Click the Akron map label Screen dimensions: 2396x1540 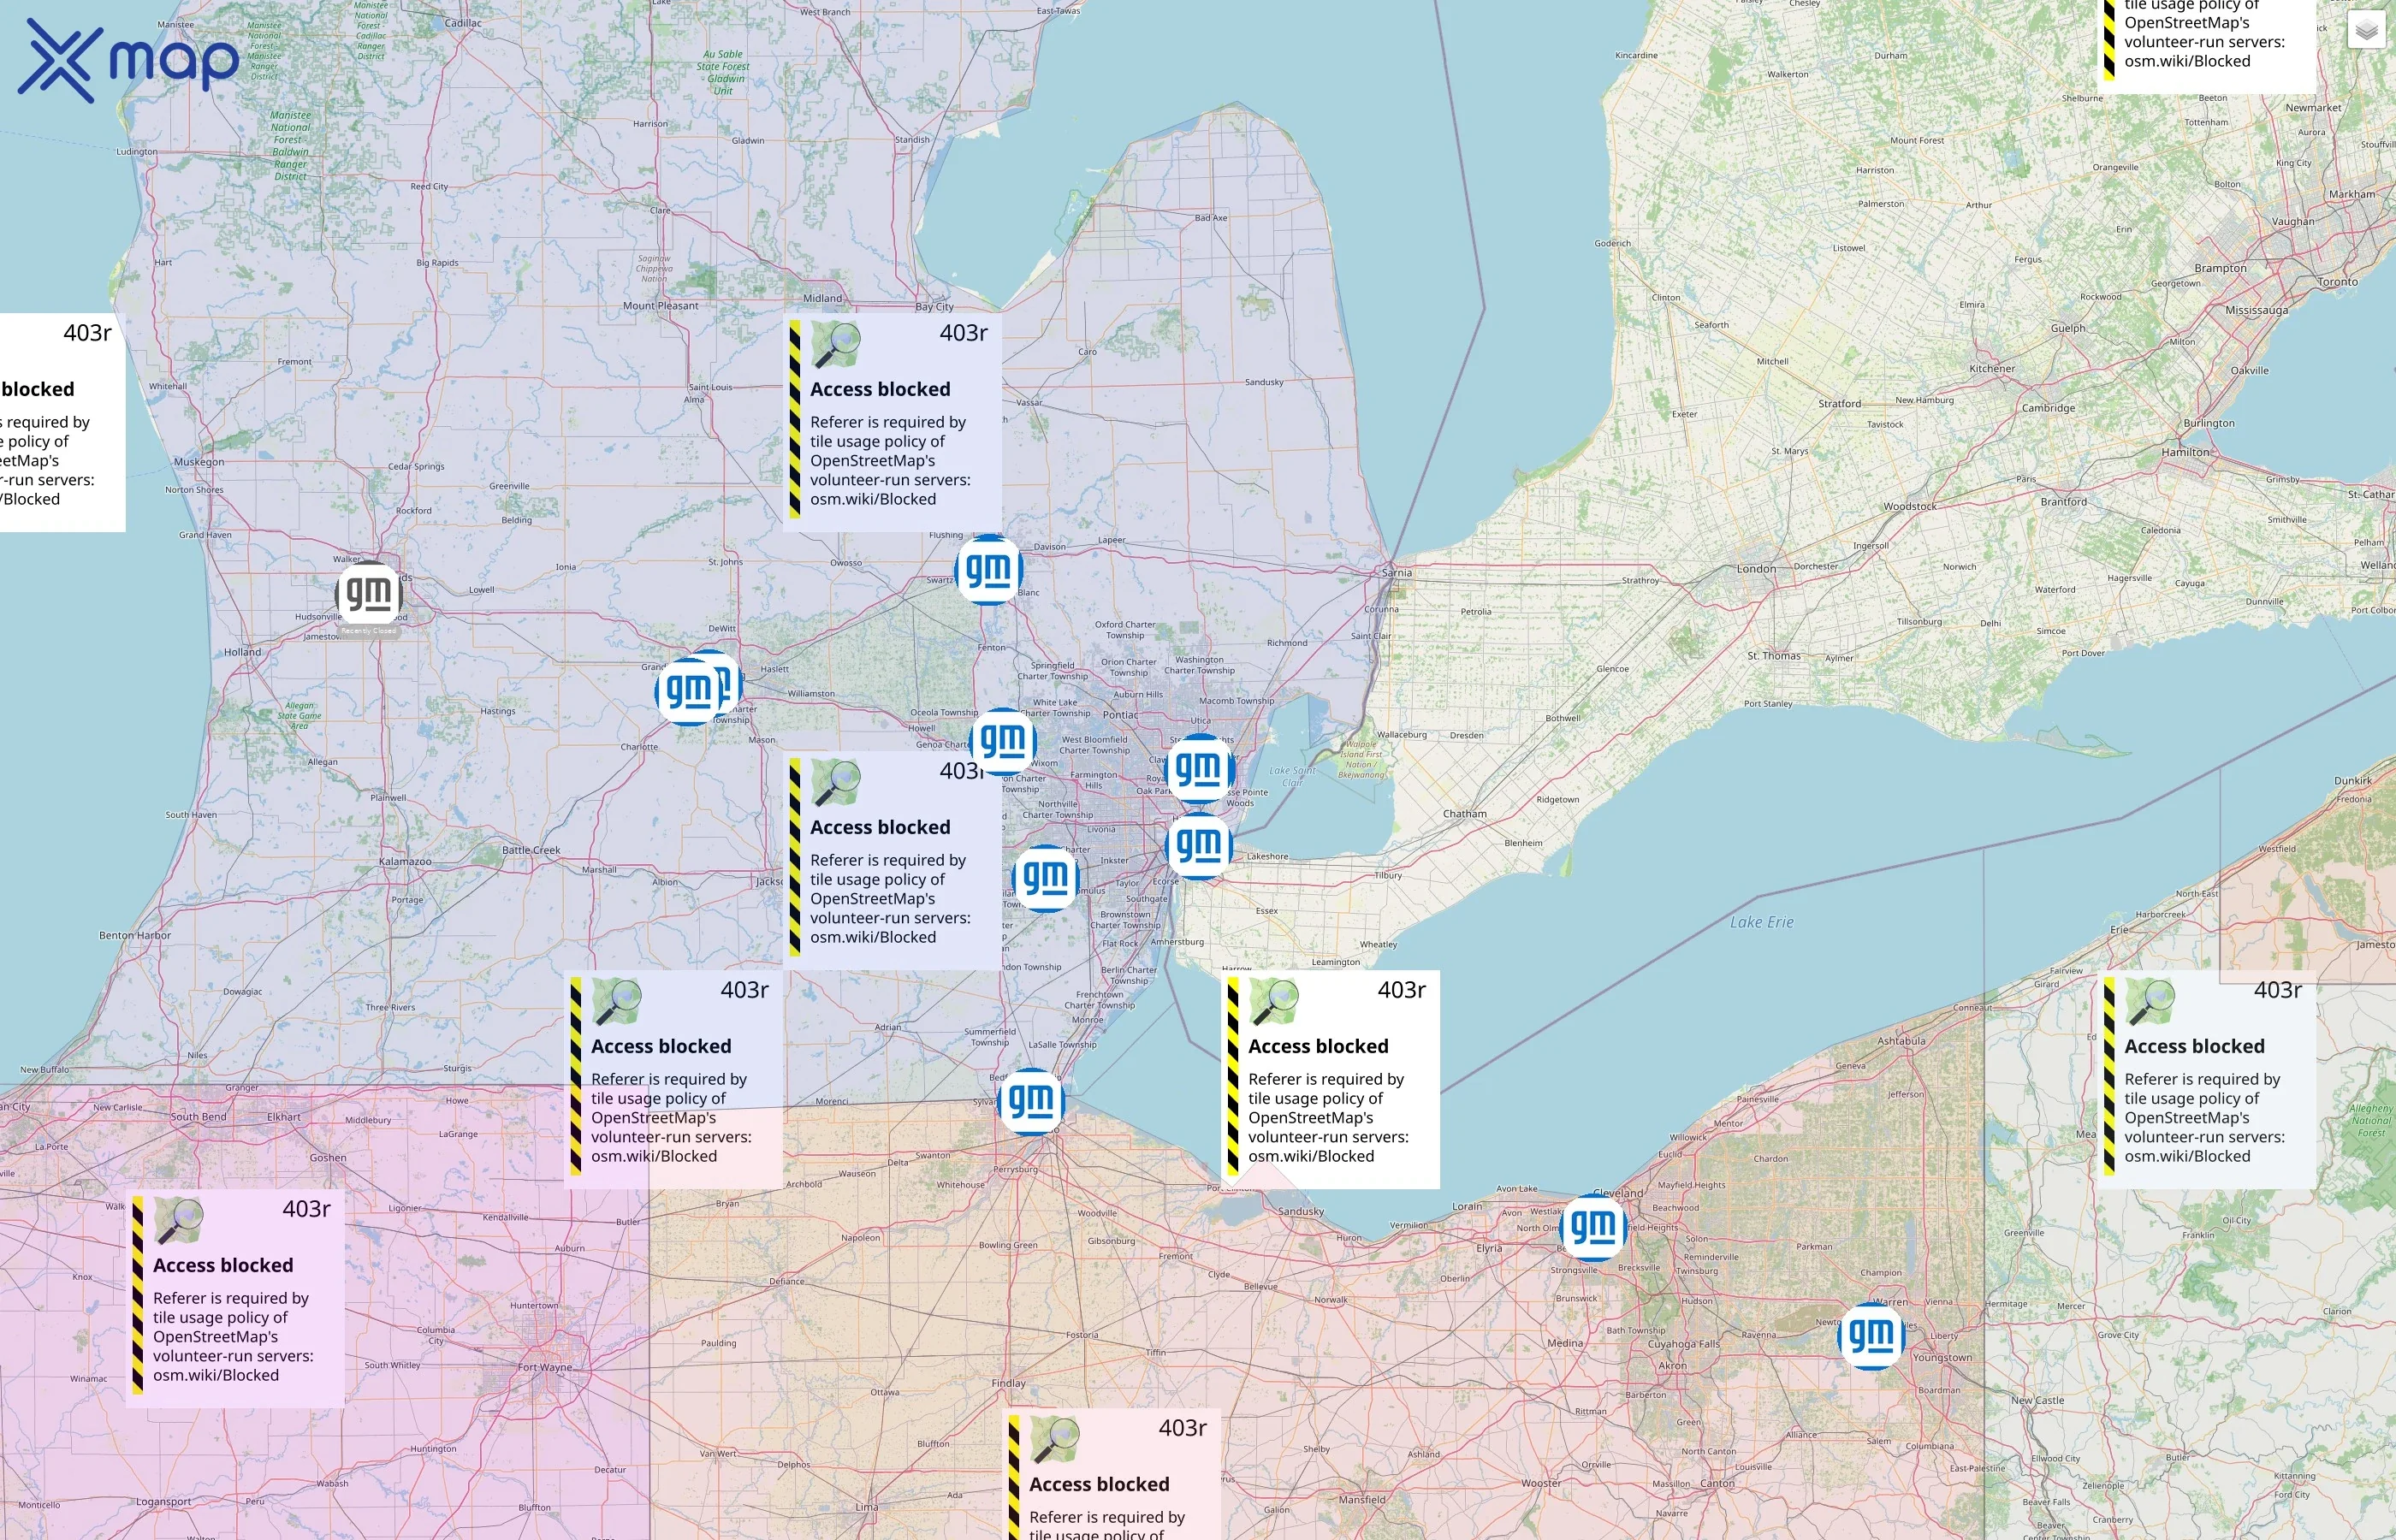(1672, 1365)
